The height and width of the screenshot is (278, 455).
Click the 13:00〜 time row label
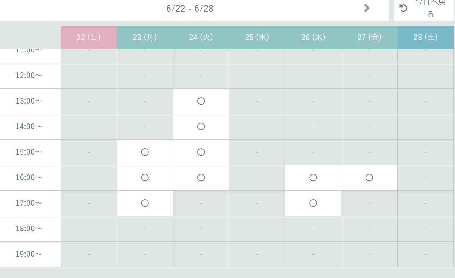click(x=29, y=101)
